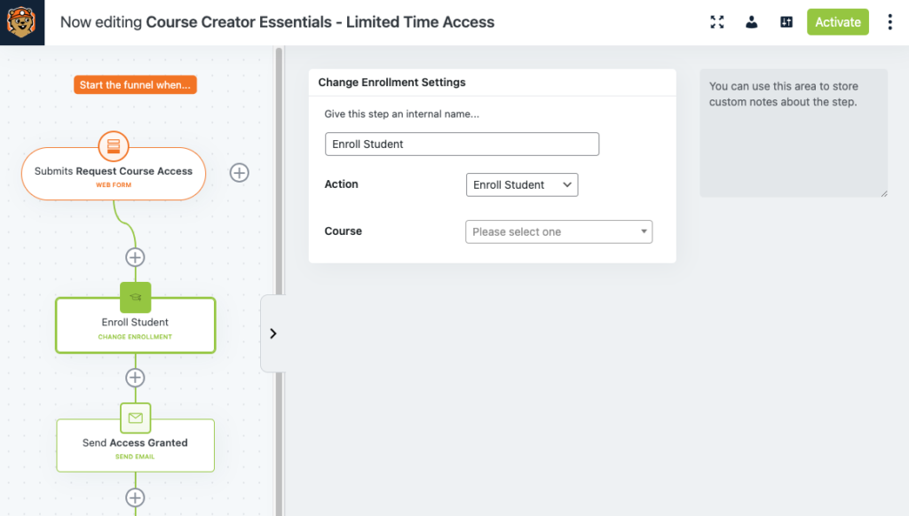Click the Groundhogg mascot logo
This screenshot has height=516, width=909.
pos(22,22)
